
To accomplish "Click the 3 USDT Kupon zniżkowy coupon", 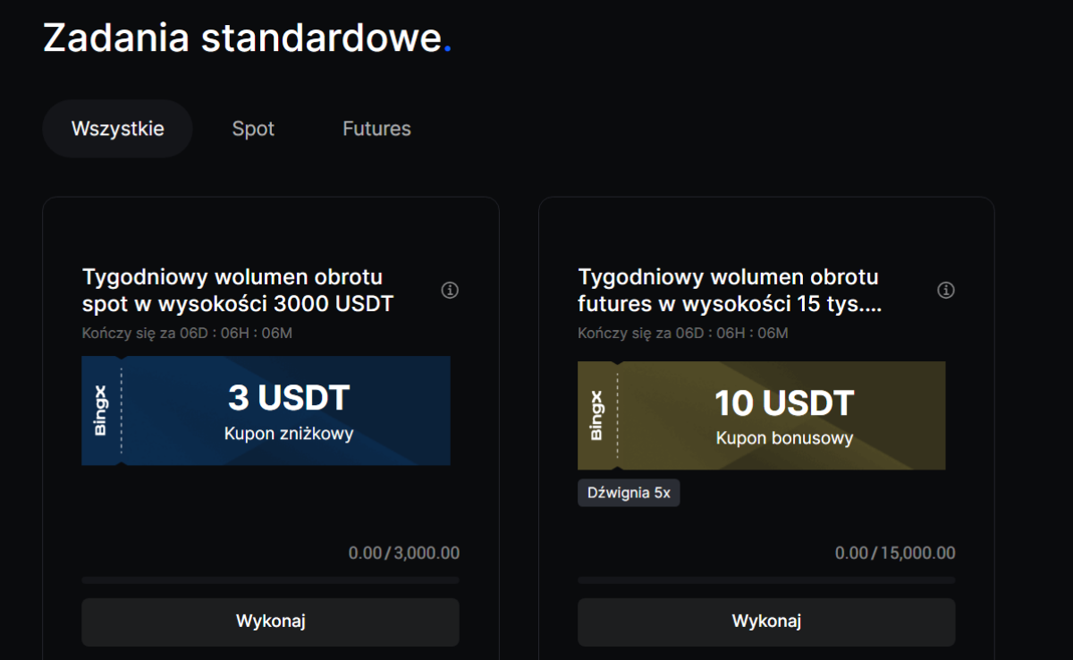I will (288, 411).
